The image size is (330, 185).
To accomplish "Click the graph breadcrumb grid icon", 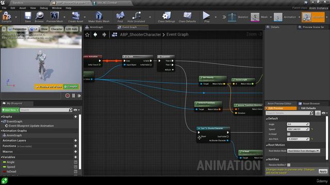I will tap(114, 34).
